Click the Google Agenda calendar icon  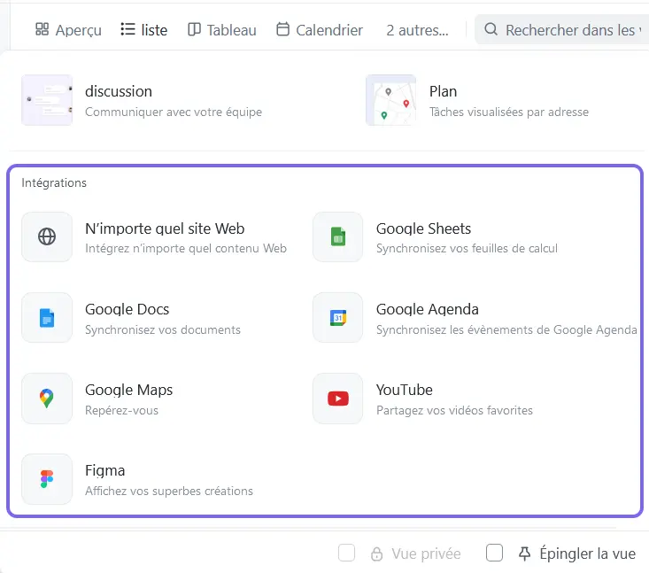(x=337, y=318)
